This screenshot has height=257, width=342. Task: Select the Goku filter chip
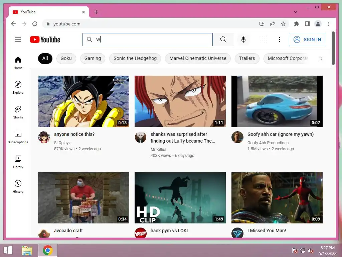66,58
